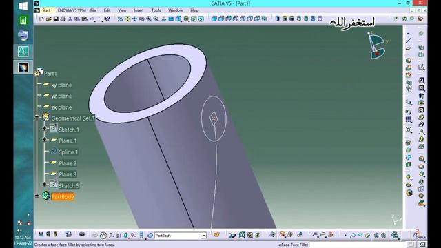
Task: Click the Print icon in the toolbar
Action: pos(63,19)
